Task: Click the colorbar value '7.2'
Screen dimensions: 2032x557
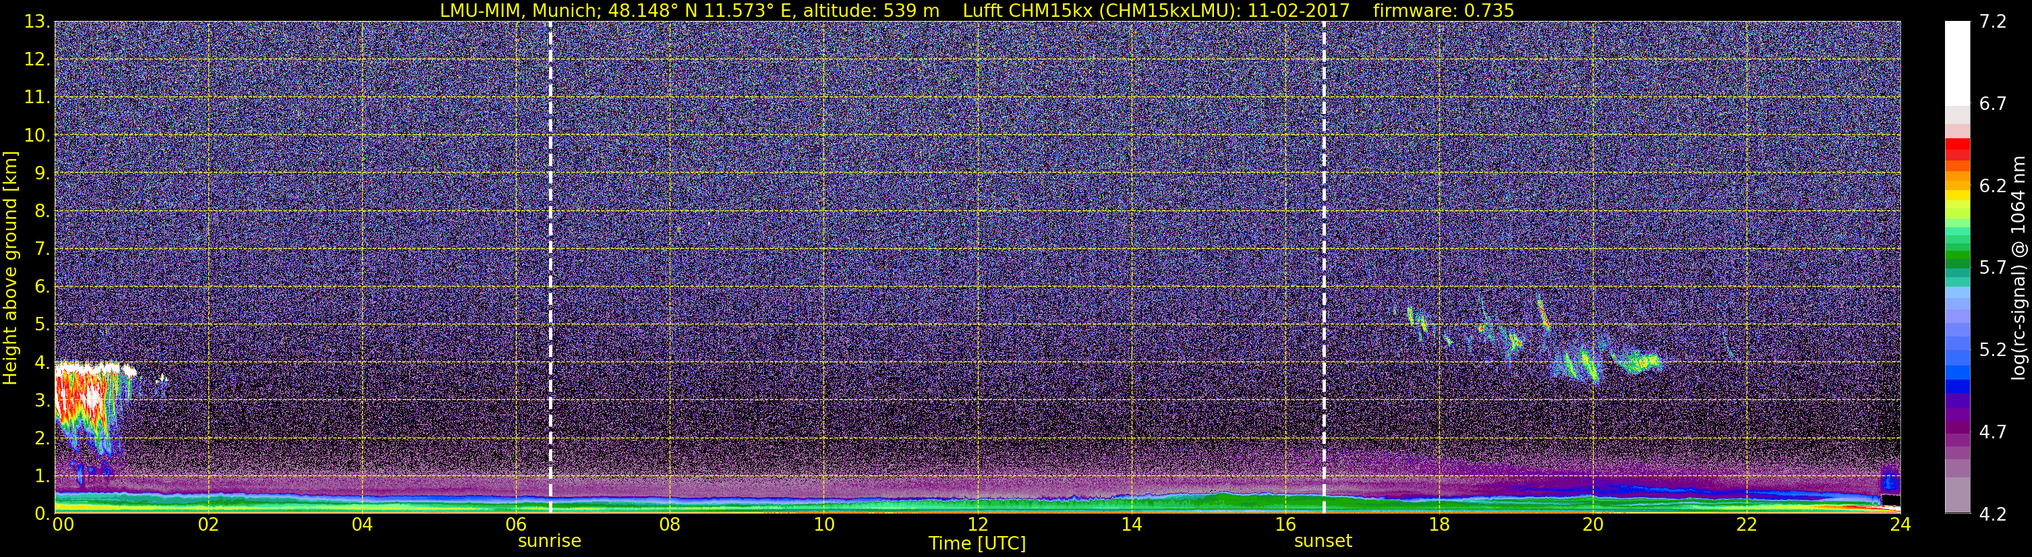Action: coord(1993,22)
